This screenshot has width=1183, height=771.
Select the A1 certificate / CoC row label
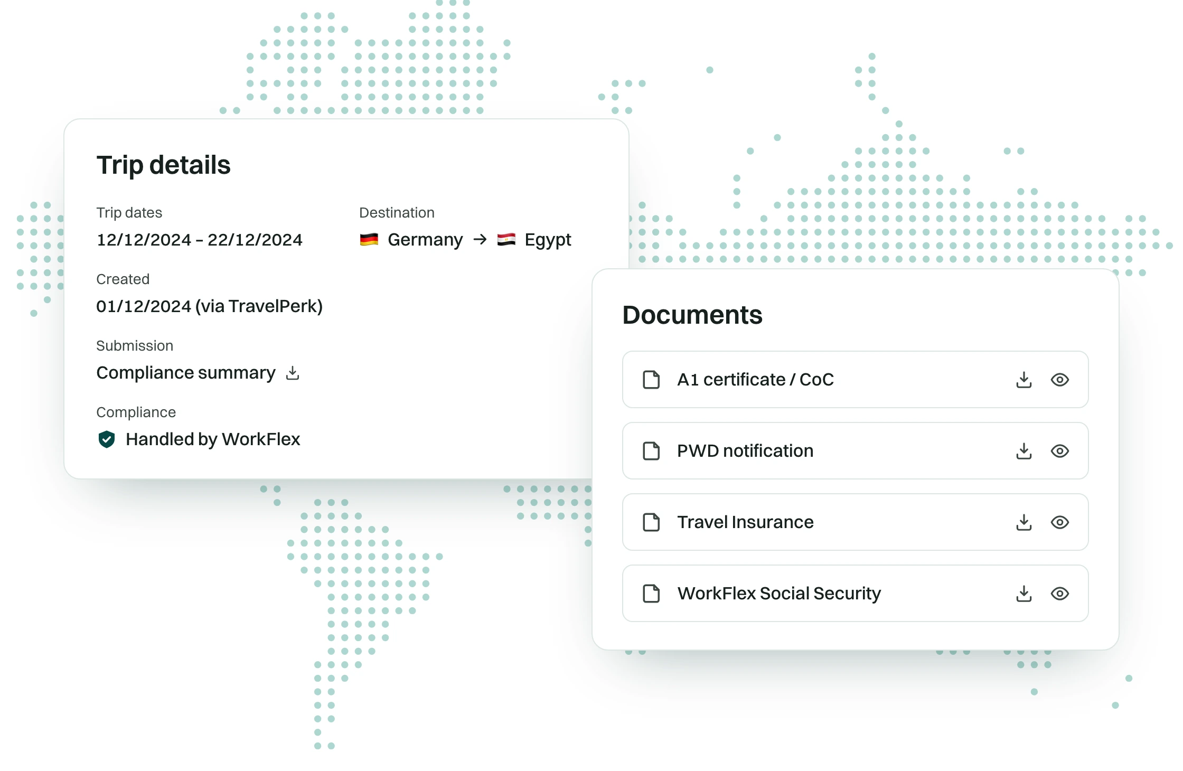(755, 380)
